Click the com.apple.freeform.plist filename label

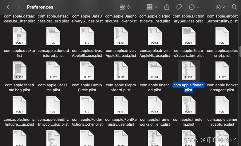coord(188,122)
